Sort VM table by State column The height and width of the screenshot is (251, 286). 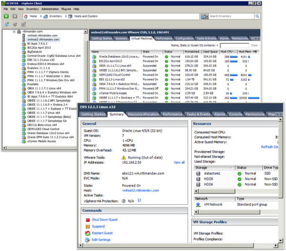point(152,52)
